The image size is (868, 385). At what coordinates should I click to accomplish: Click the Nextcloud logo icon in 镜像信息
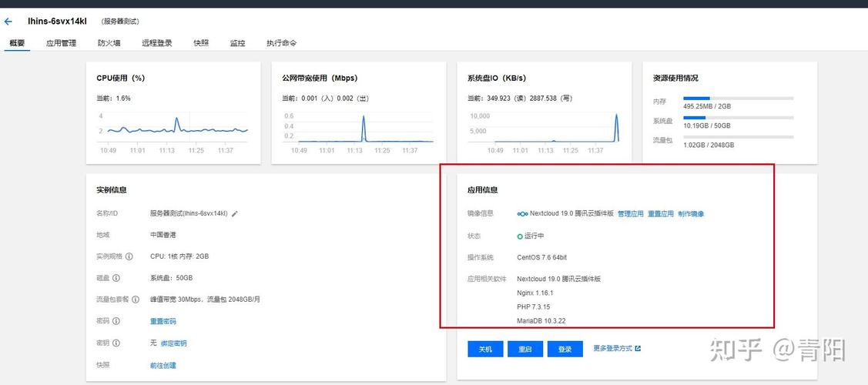tap(522, 213)
